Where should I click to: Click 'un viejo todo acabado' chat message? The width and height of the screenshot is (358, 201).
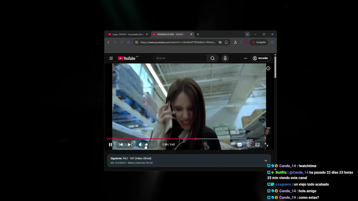point(311,185)
